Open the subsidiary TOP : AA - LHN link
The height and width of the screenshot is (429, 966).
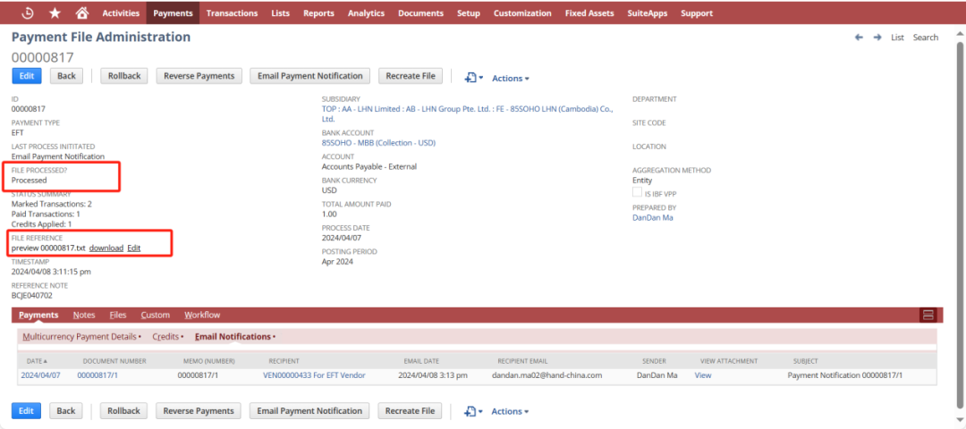click(467, 114)
